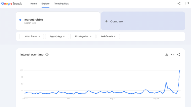191x107 pixels.
Task: Open the embed code icon on chart
Action: (x=172, y=55)
